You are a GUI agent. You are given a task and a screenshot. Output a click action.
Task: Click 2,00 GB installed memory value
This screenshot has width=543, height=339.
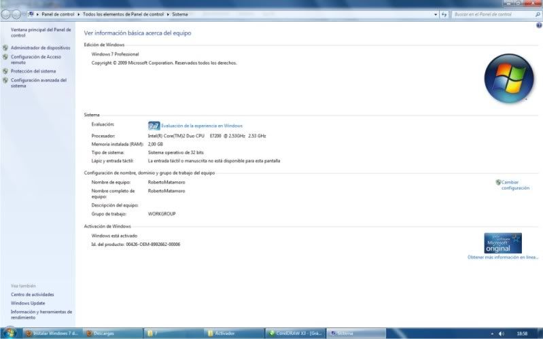point(155,144)
